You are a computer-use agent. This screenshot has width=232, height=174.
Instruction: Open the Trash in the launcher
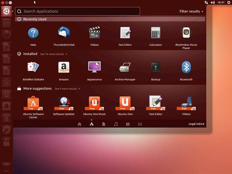tap(6, 167)
